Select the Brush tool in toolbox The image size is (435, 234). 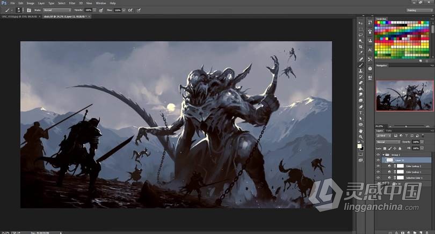(361, 65)
